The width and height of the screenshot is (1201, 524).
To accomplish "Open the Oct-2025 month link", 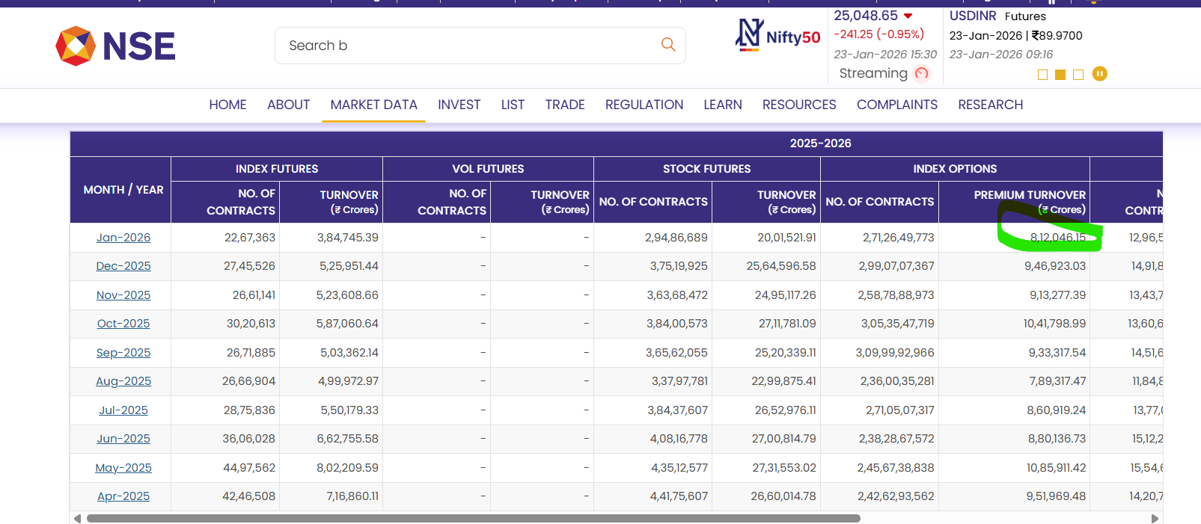I will point(123,324).
